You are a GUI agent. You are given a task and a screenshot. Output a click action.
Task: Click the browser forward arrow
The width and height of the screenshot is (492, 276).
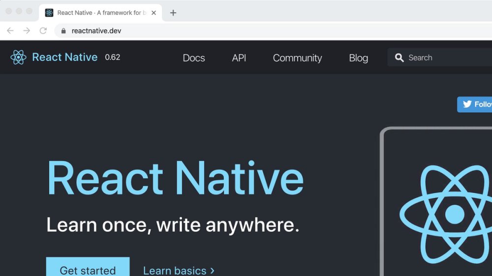point(27,31)
